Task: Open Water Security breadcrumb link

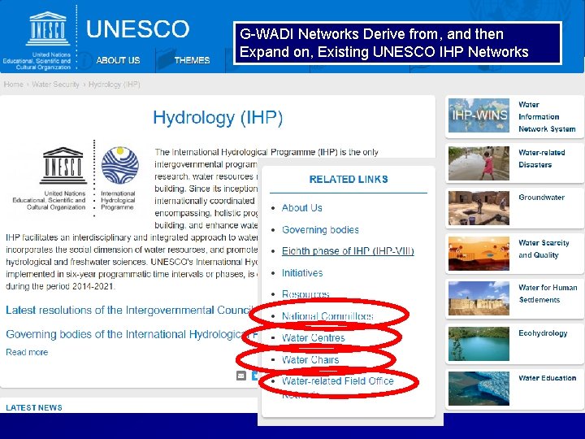Action: coord(55,85)
